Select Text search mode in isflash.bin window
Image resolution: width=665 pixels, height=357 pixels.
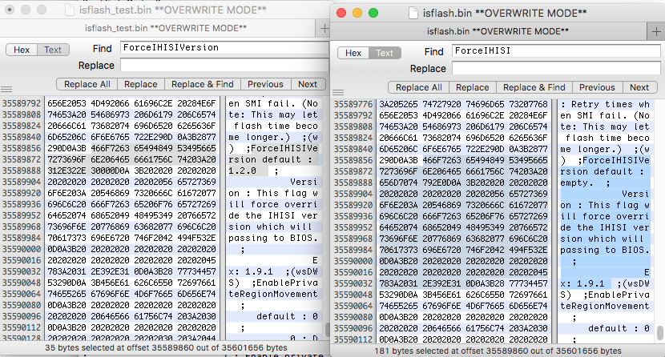(x=385, y=53)
